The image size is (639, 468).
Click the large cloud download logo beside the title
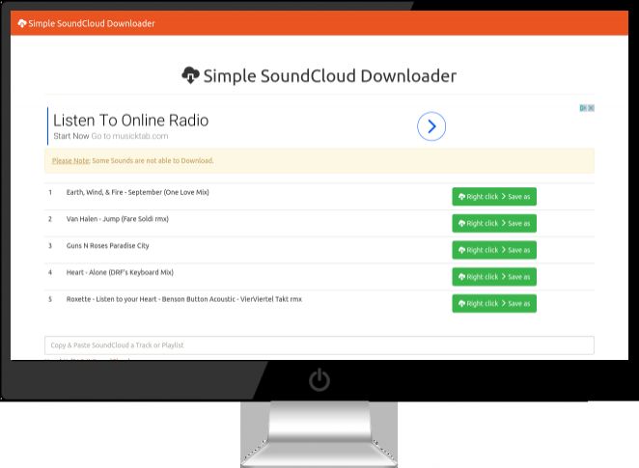click(x=190, y=75)
